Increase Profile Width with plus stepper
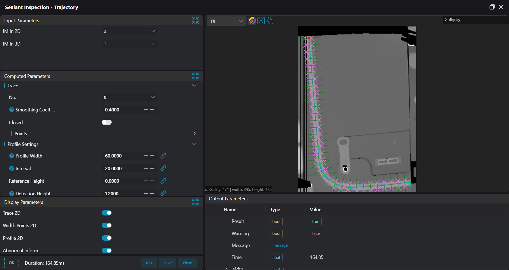This screenshot has height=270, width=509. 152,156
